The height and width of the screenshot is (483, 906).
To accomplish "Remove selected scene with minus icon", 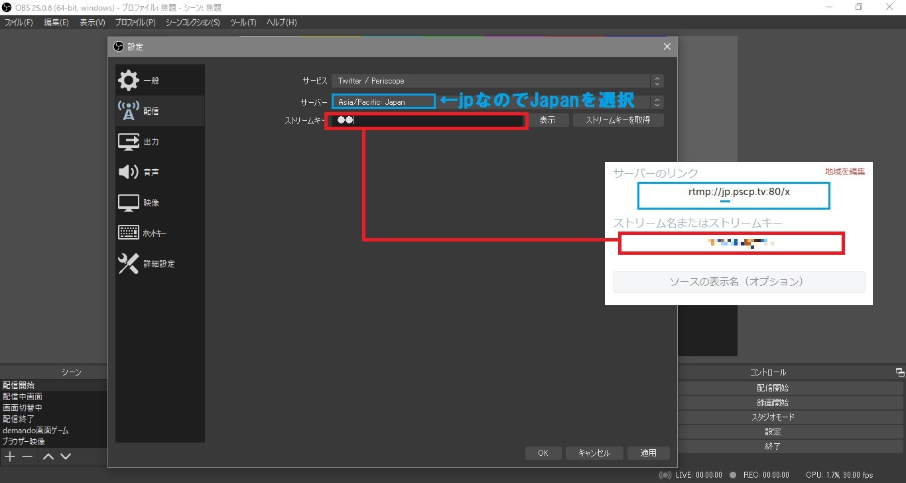I will (27, 456).
